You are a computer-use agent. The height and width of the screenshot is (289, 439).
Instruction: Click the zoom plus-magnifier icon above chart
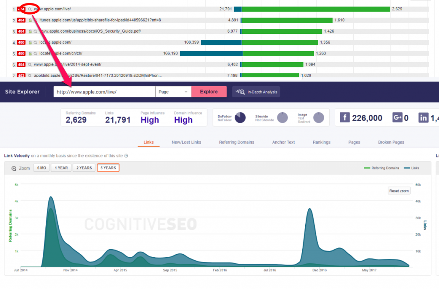tap(14, 169)
